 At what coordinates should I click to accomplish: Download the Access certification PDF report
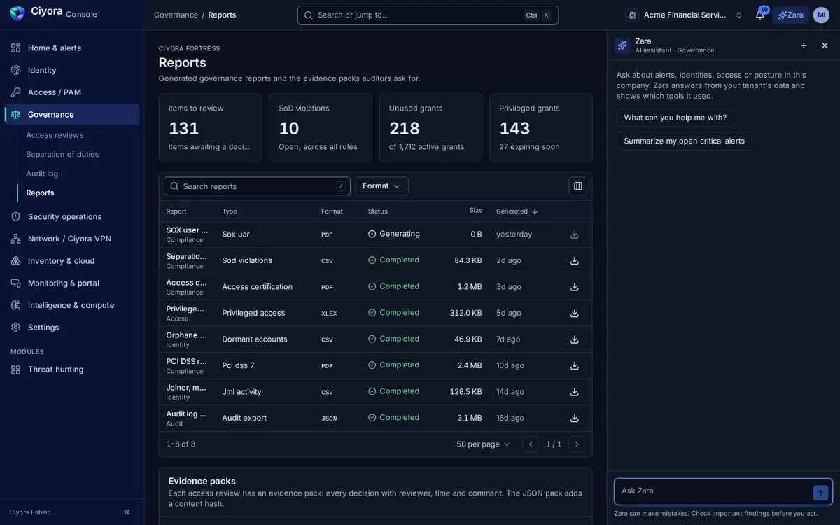click(575, 287)
